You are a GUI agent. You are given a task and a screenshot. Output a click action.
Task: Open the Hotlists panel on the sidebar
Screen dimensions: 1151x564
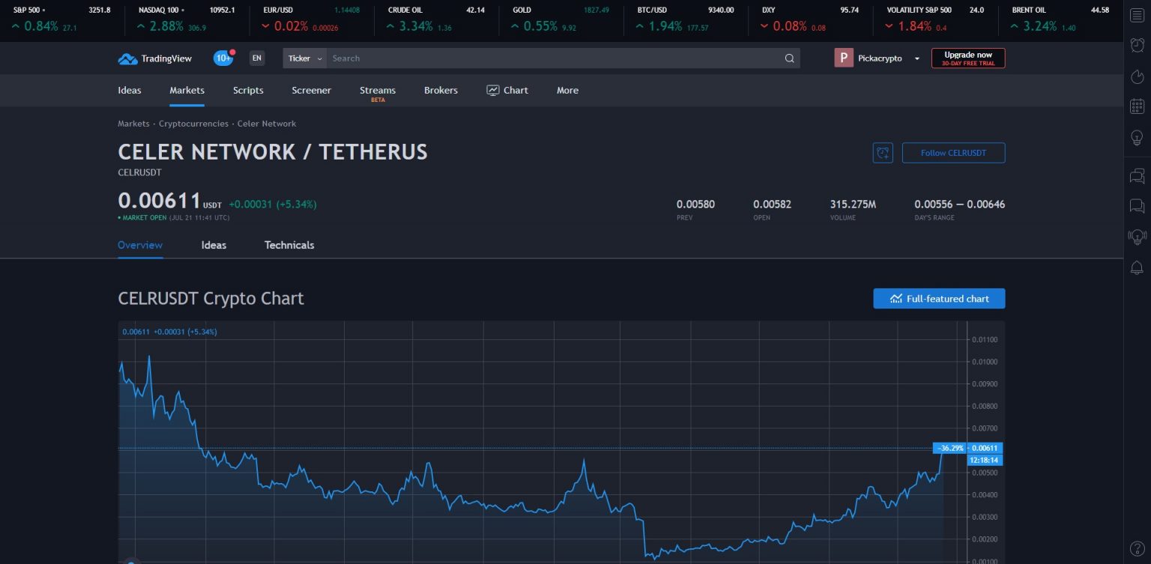[x=1137, y=77]
